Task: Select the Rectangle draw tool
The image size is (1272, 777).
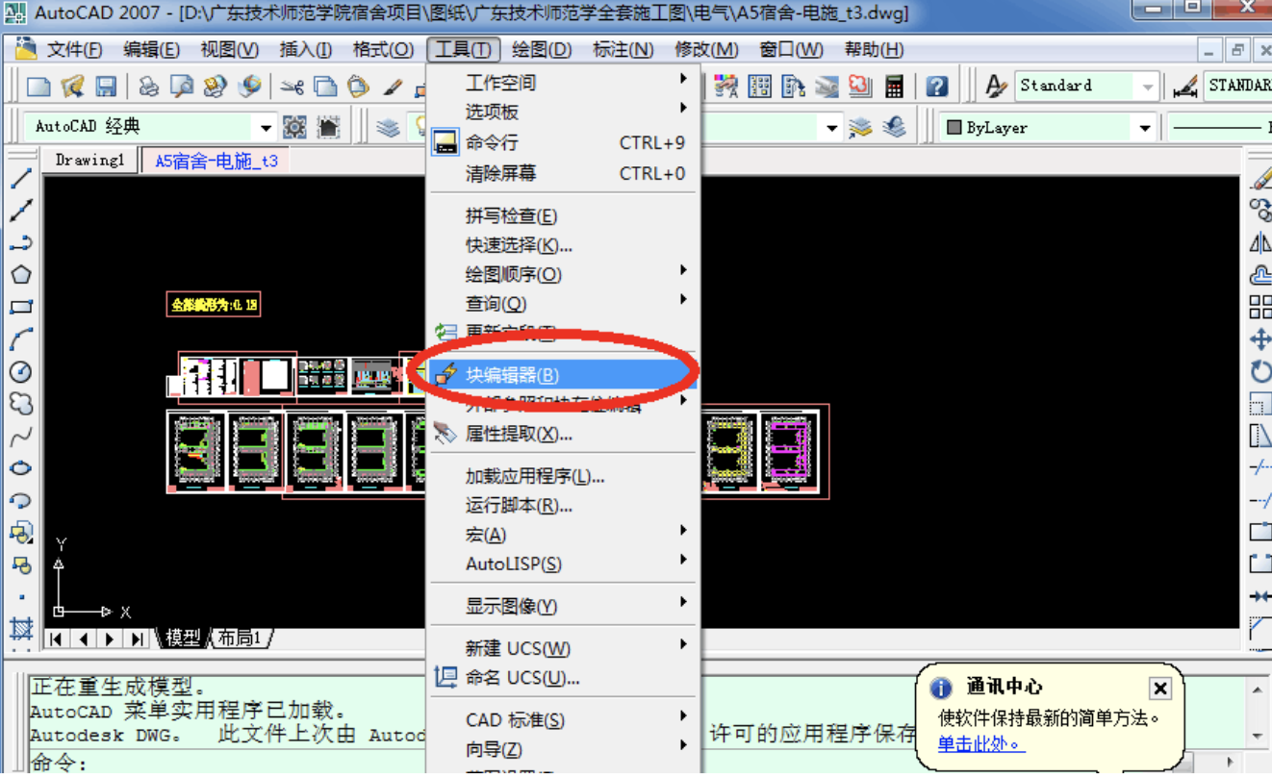Action: 20,308
